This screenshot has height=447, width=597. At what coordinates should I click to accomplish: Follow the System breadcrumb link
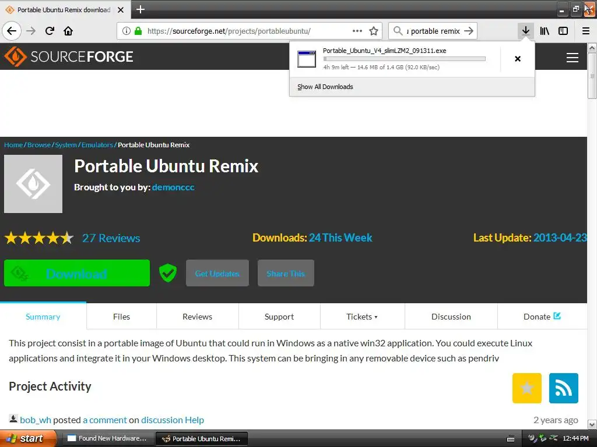pos(66,145)
